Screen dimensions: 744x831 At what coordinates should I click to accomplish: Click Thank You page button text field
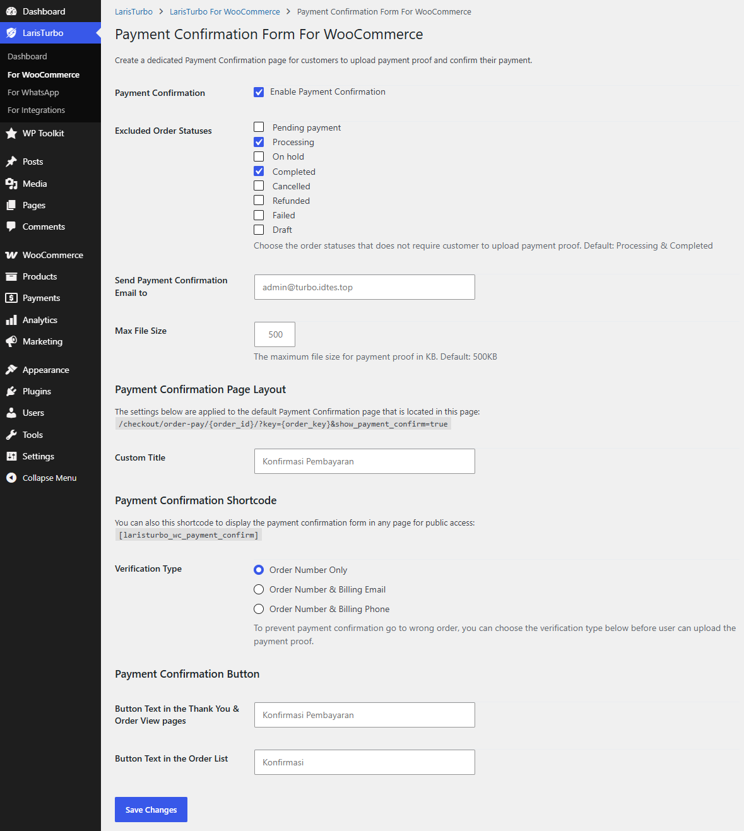pos(365,715)
